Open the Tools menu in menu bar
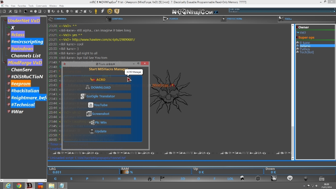Viewport: 336px width, 189px height. [x=31, y=6]
